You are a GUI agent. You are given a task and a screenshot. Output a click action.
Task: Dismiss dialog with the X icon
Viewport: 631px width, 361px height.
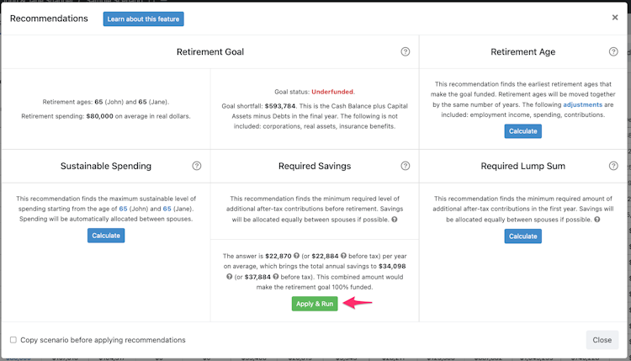tap(615, 18)
